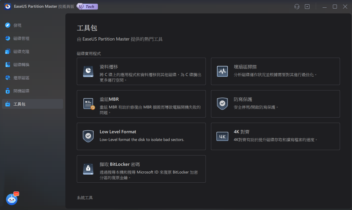The image size is (352, 210).
Task: Click the Tech edition badge
Action: [87, 7]
